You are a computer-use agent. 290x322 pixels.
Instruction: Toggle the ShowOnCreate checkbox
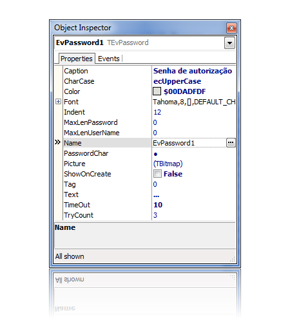pyautogui.click(x=157, y=174)
